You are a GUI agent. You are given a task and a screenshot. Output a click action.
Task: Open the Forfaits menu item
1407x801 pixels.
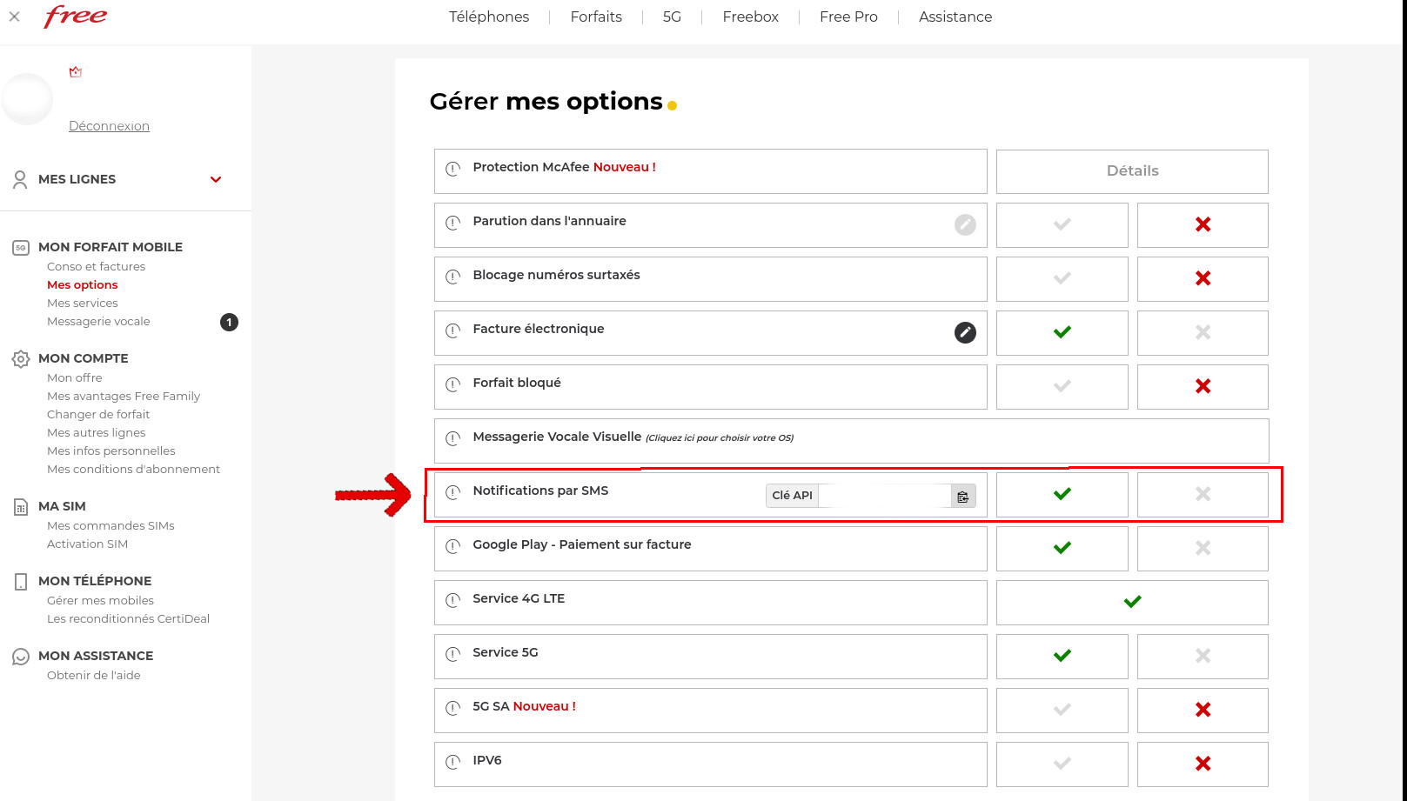tap(596, 17)
